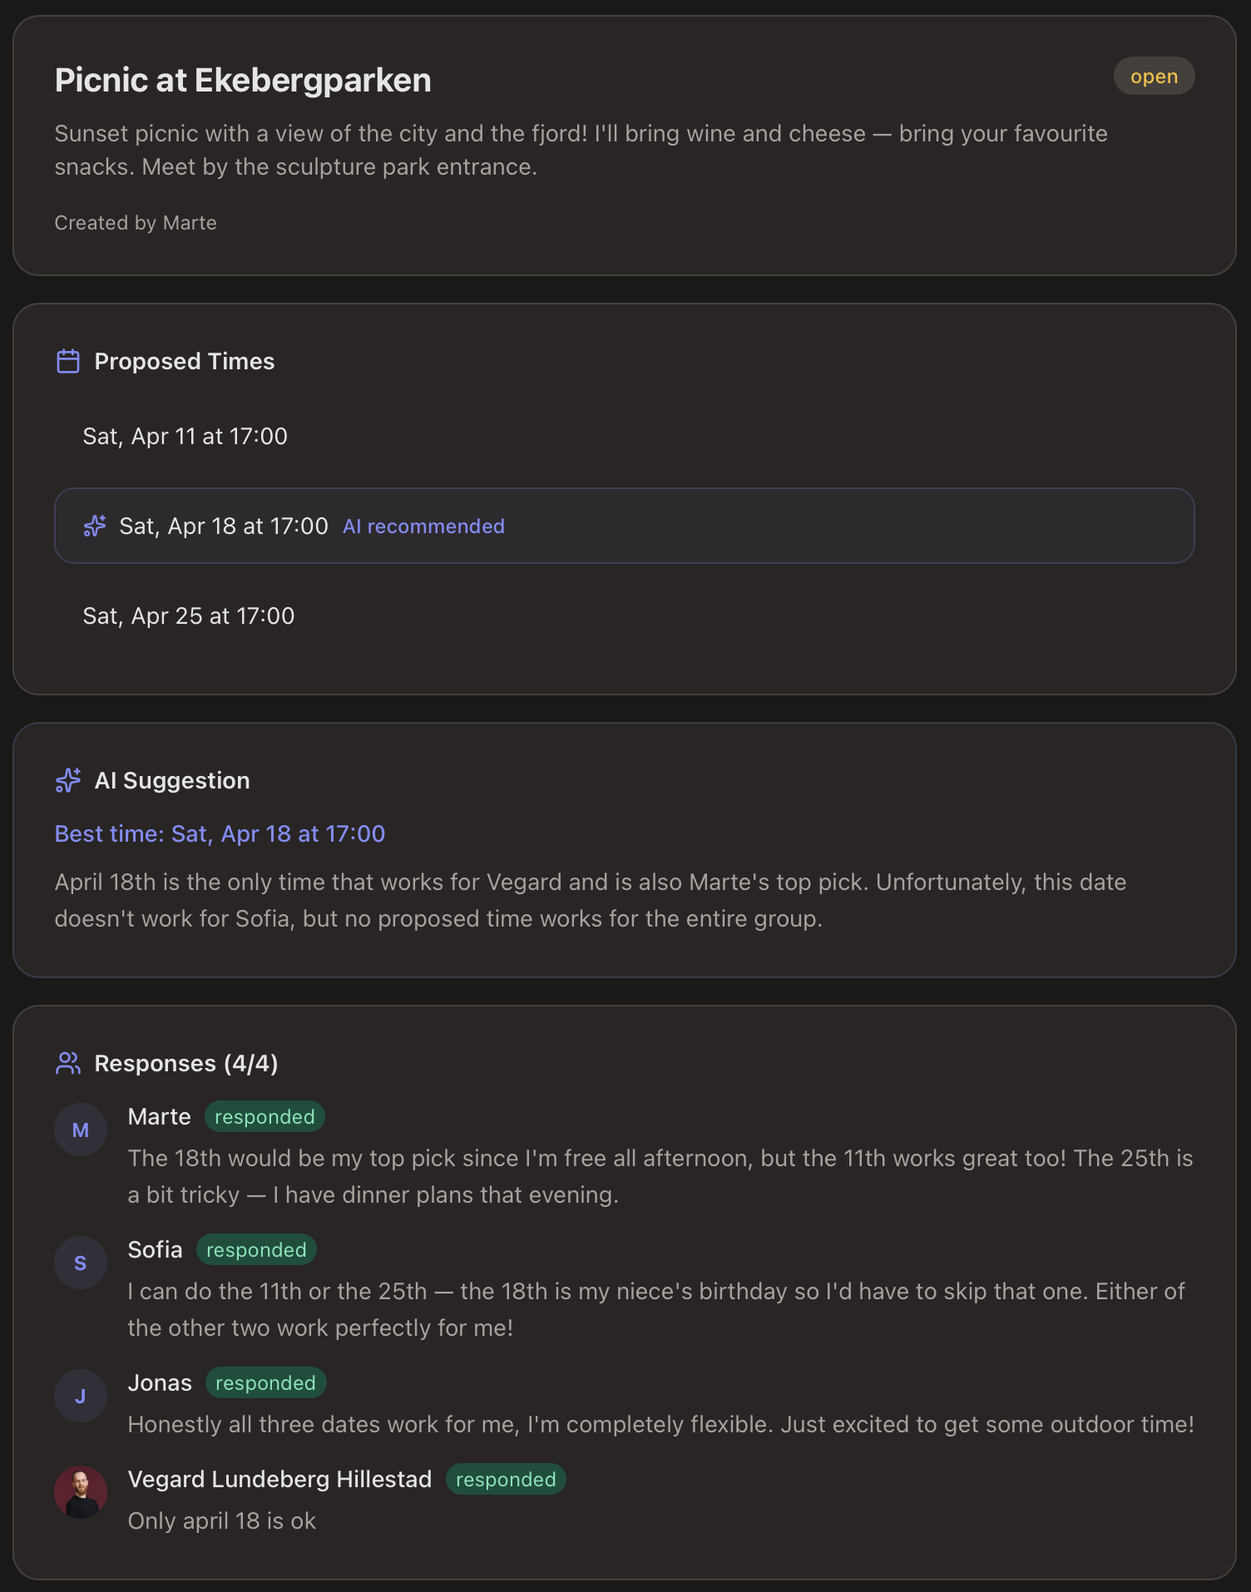
Task: Click Sofia's responded badge
Action: pos(256,1250)
